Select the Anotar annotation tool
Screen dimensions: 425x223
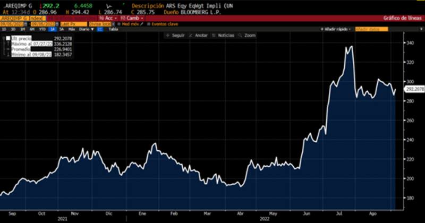point(198,35)
